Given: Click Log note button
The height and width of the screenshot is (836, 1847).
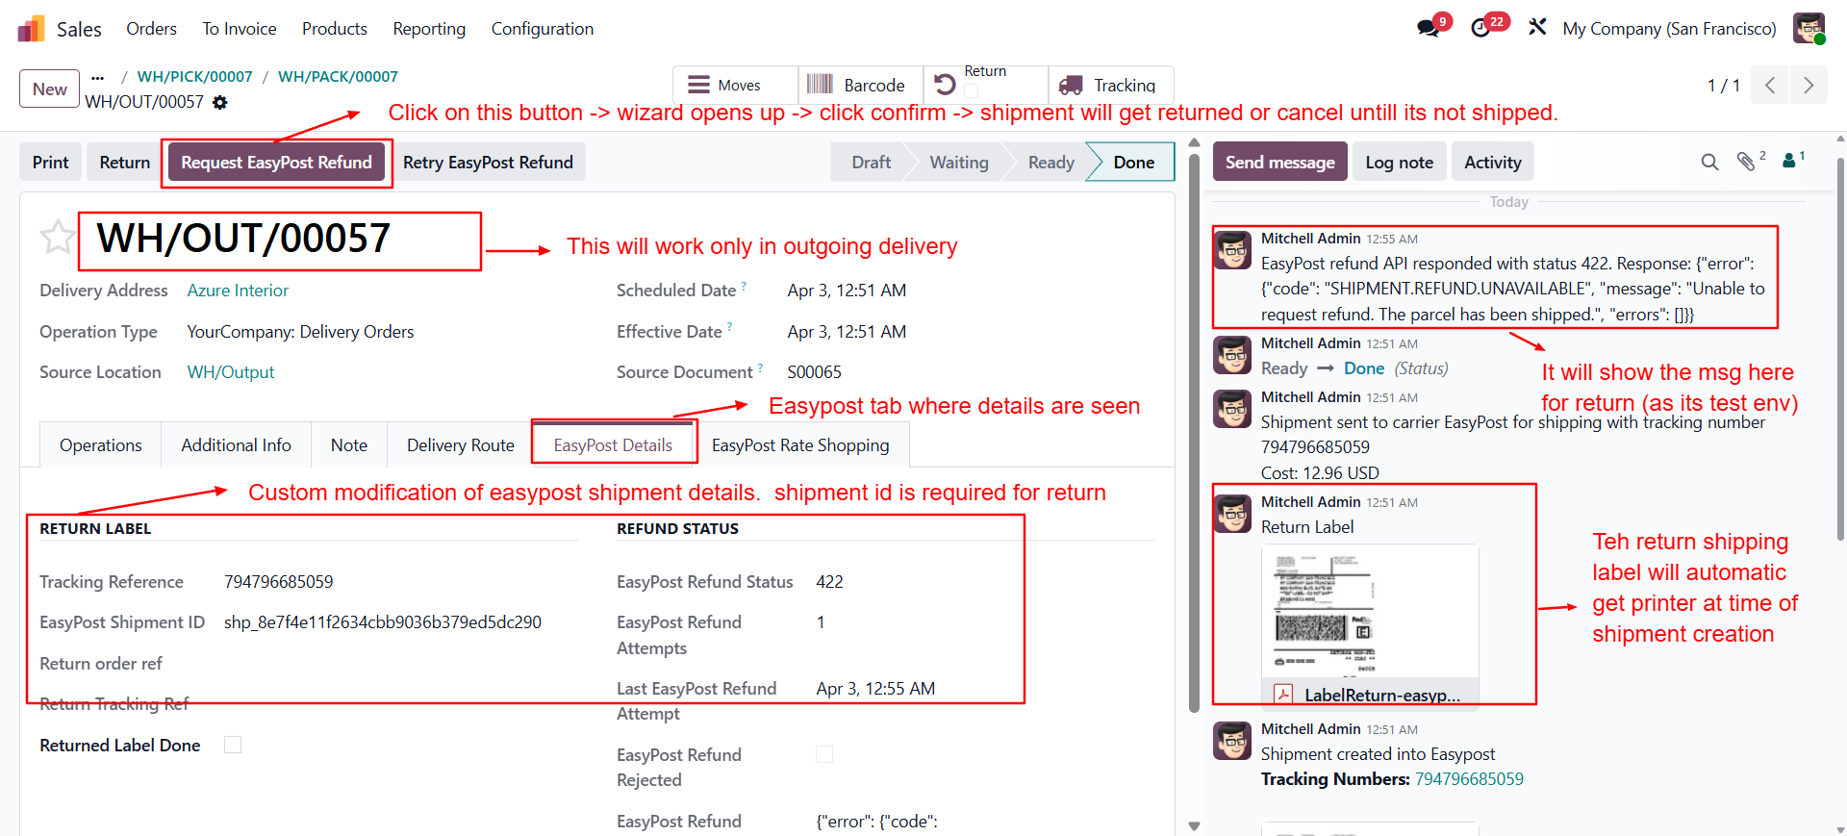Looking at the screenshot, I should pyautogui.click(x=1399, y=162).
